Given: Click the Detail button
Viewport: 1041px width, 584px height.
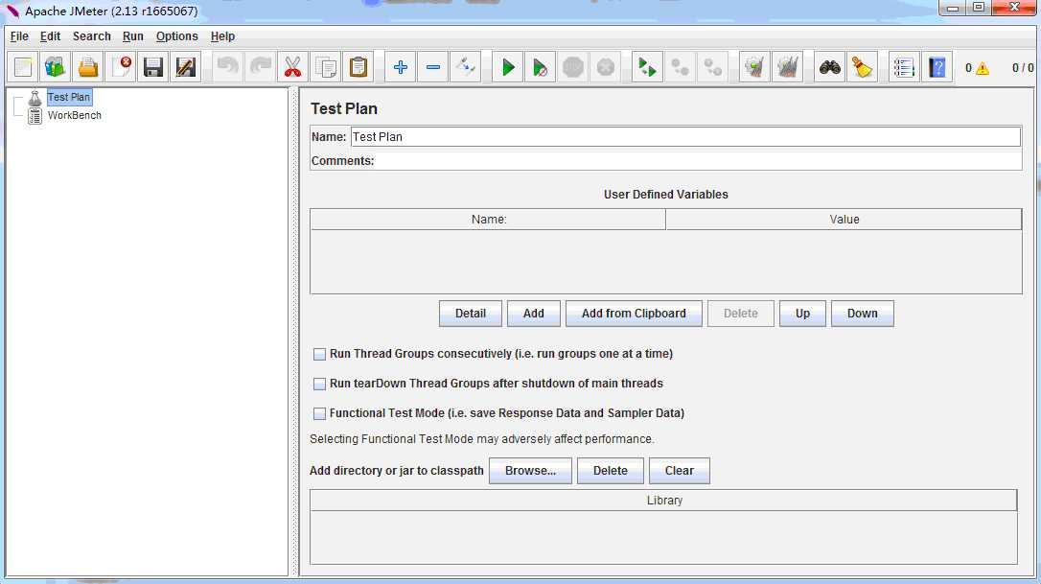Looking at the screenshot, I should pyautogui.click(x=470, y=314).
